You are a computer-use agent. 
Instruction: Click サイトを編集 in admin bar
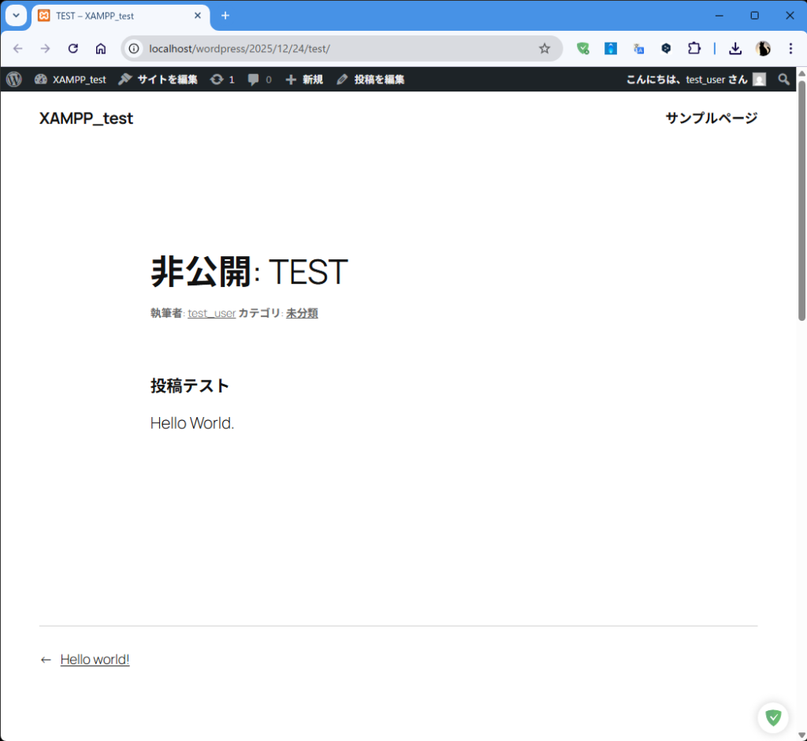pyautogui.click(x=158, y=80)
